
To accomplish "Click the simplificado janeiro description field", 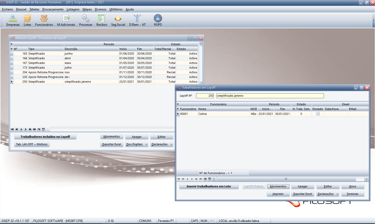I will [x=270, y=96].
